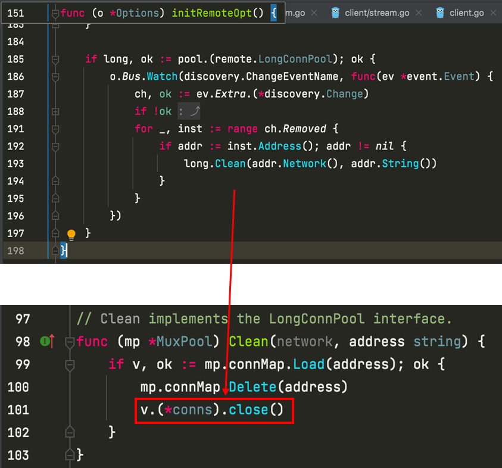502x468 pixels.
Task: Click line number 193 in the gutter
Action: [x=15, y=163]
